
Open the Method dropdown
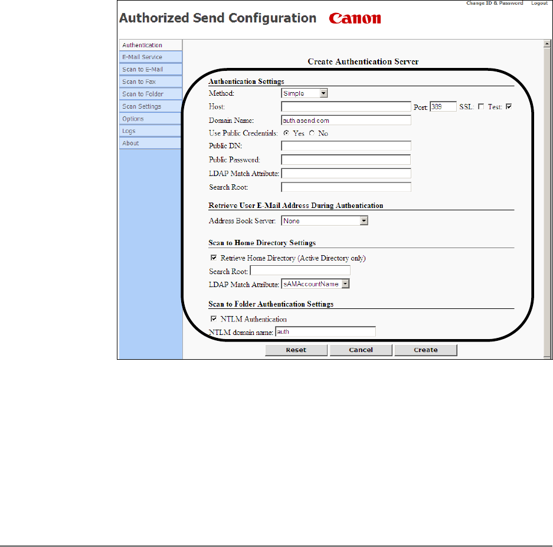pos(305,93)
